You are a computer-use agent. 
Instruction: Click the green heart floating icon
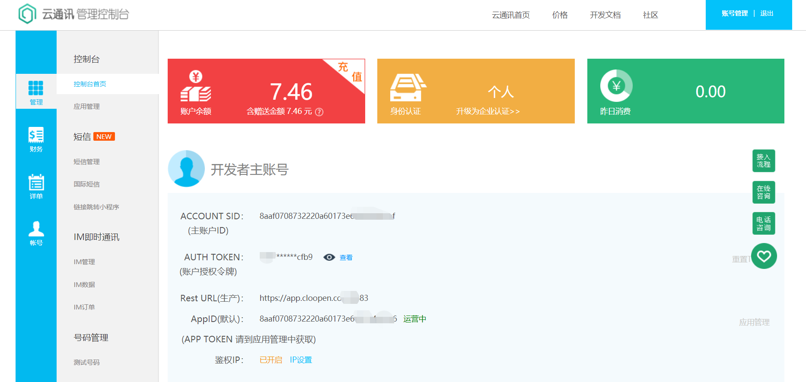pos(764,256)
